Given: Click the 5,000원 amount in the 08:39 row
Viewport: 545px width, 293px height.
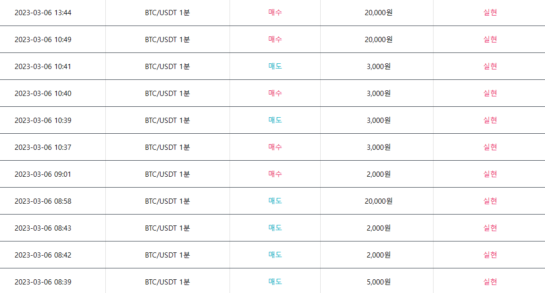Looking at the screenshot, I should pyautogui.click(x=378, y=282).
